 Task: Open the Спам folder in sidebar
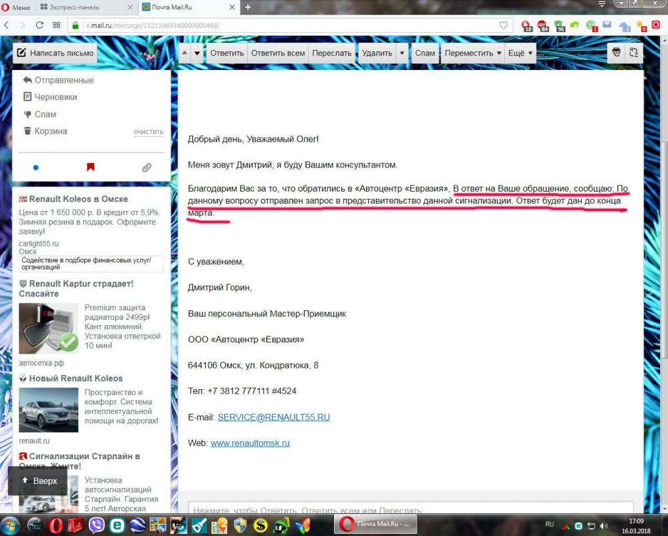39,114
